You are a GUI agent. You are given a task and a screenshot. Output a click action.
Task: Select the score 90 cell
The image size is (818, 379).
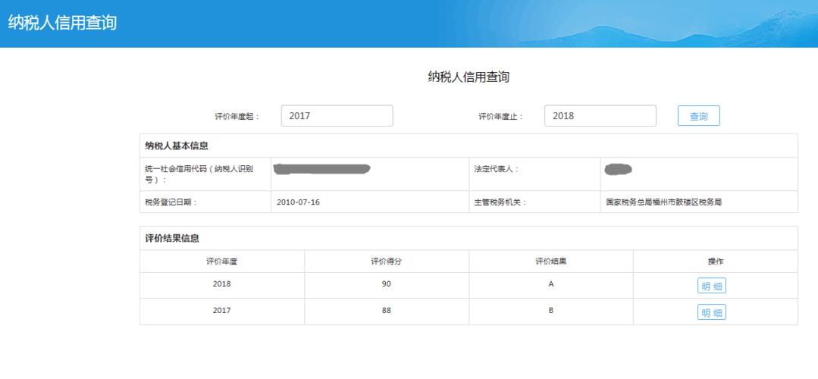coord(386,285)
